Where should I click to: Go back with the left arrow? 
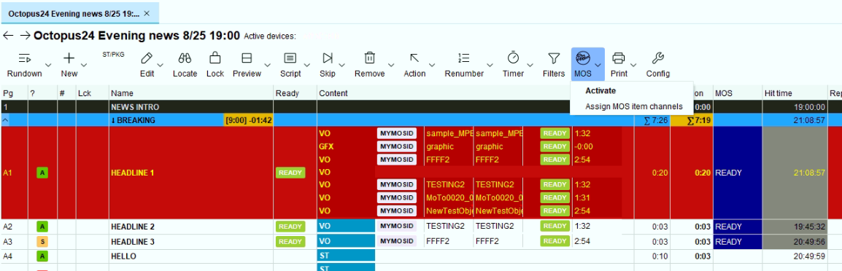(7, 36)
